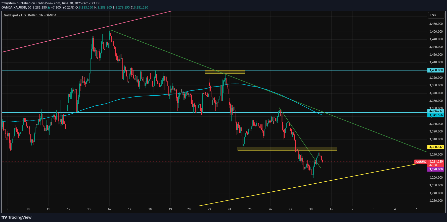Select the yellow rectangle below 3,300 line

(x=287, y=149)
